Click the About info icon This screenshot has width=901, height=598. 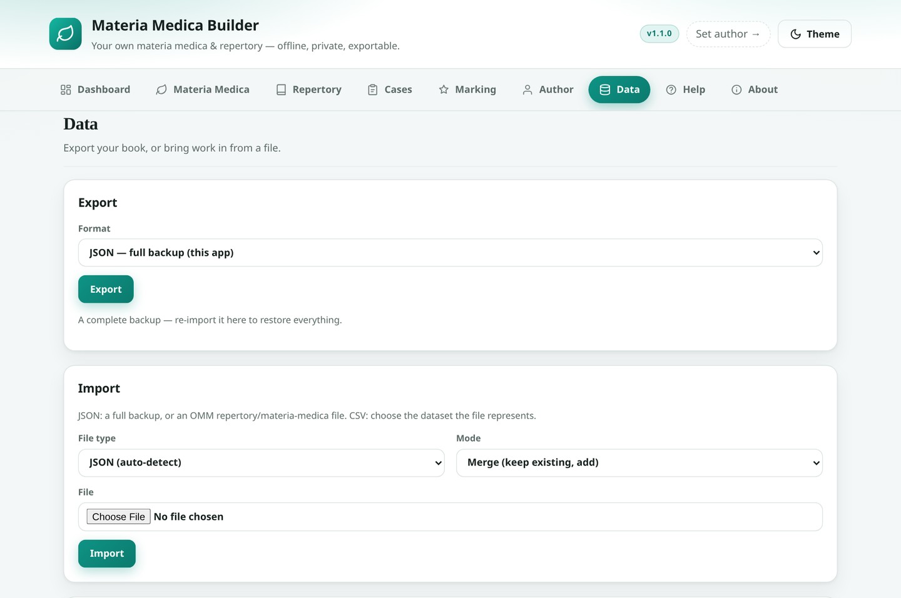(x=736, y=90)
